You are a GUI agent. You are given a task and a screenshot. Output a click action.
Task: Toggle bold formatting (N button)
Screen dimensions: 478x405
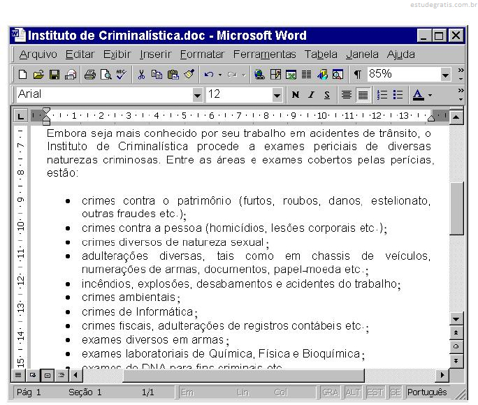tap(295, 95)
